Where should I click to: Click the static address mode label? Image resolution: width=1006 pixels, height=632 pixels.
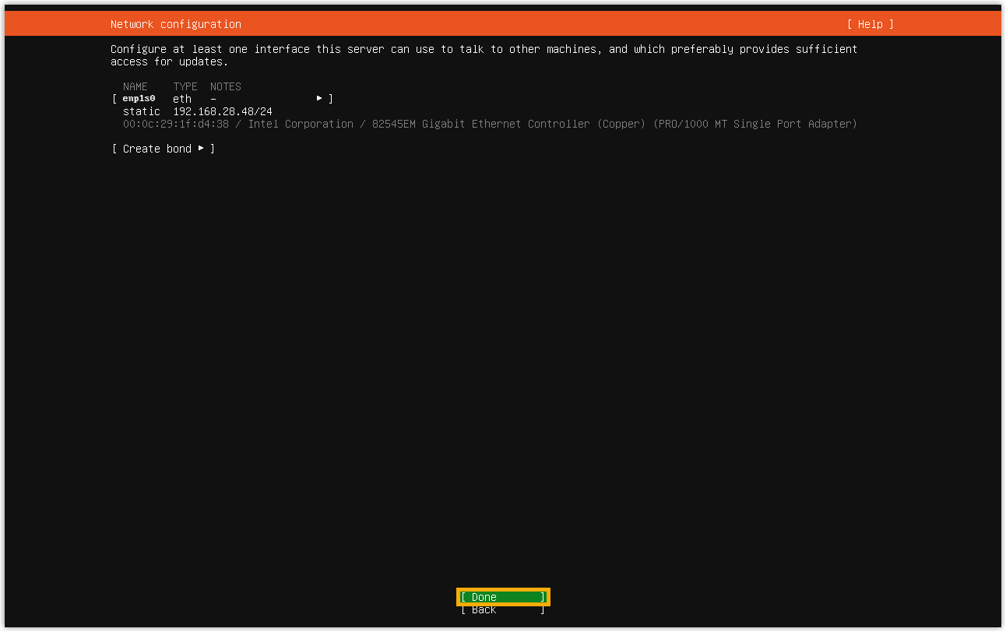coord(141,111)
